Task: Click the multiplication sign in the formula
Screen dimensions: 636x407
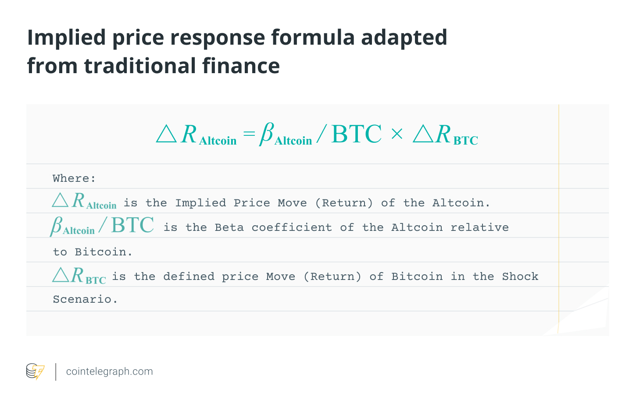Action: pos(397,134)
